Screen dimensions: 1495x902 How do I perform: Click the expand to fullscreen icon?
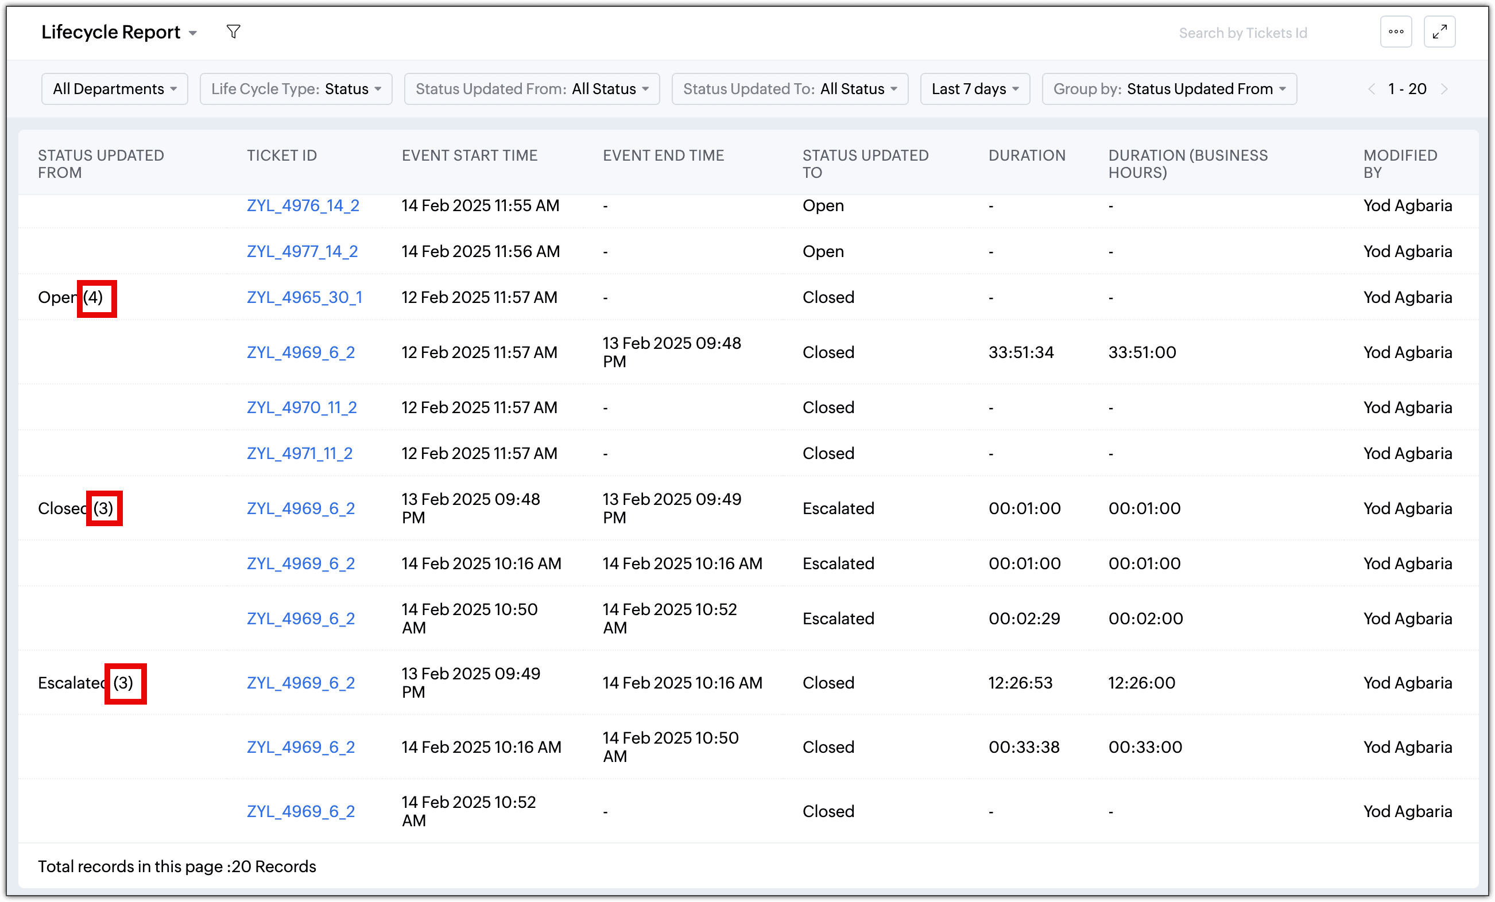[x=1439, y=32]
